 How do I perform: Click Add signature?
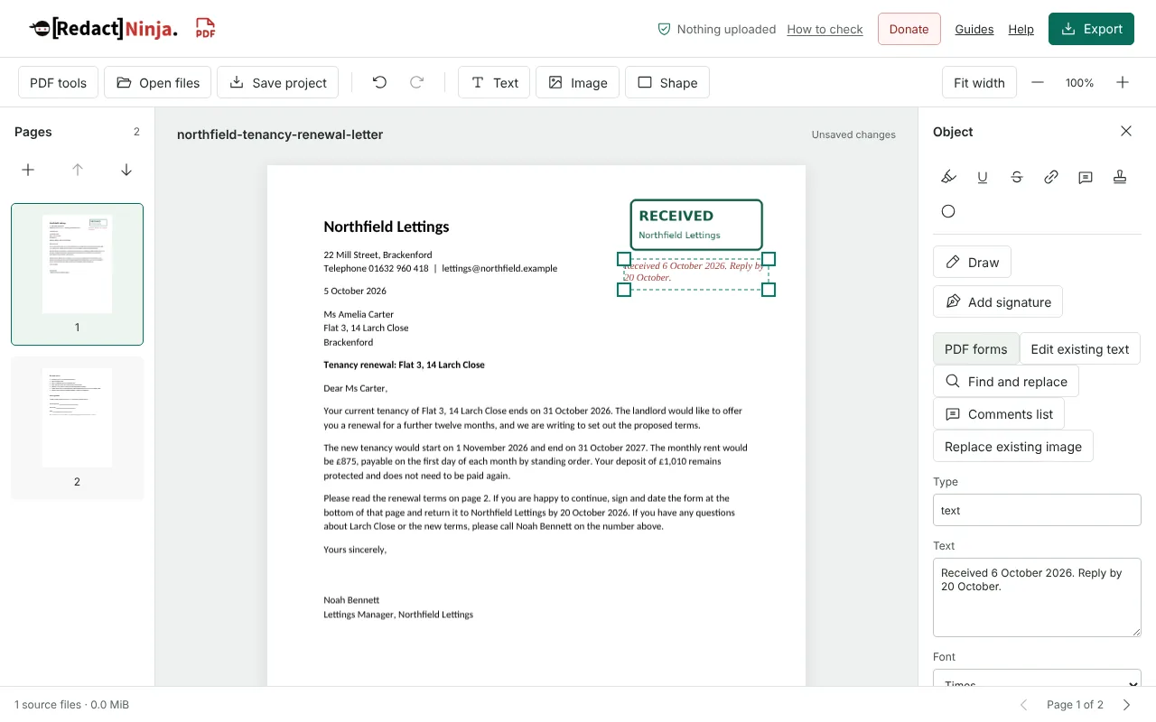point(998,302)
